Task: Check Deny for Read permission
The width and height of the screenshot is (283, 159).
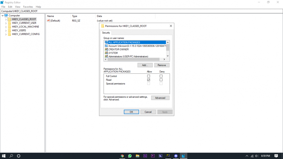Action: [161, 80]
